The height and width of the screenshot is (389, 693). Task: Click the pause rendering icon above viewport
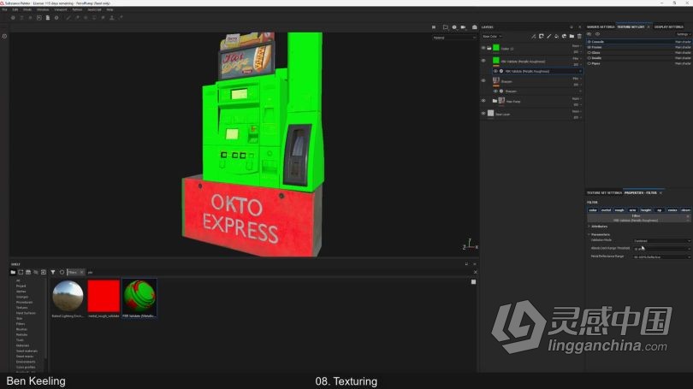(434, 27)
